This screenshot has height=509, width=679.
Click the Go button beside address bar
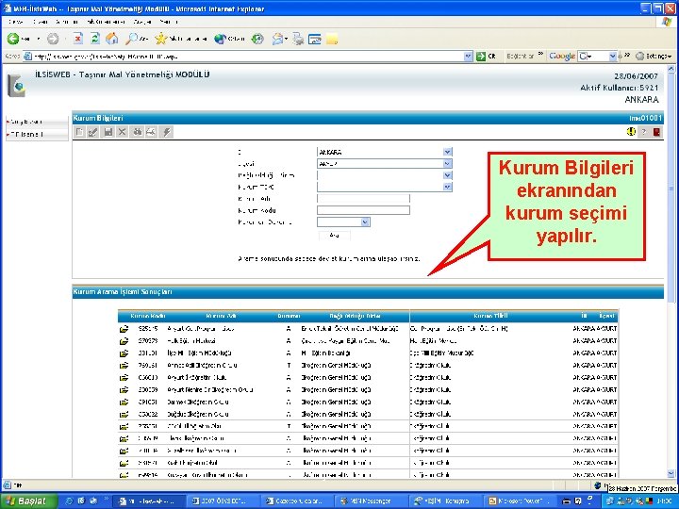486,57
